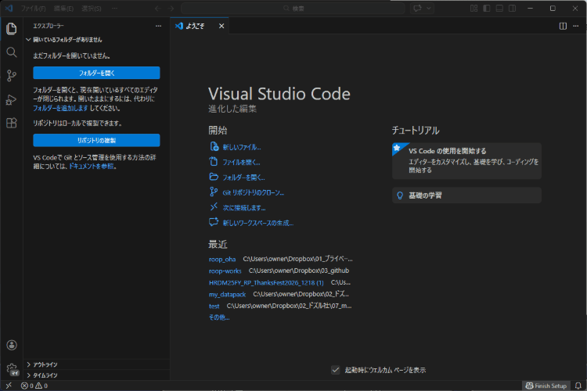Open the Manage gear icon
Image resolution: width=587 pixels, height=391 pixels.
12,368
